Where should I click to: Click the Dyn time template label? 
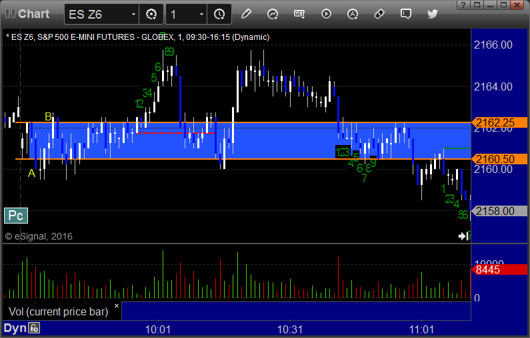pyautogui.click(x=15, y=328)
